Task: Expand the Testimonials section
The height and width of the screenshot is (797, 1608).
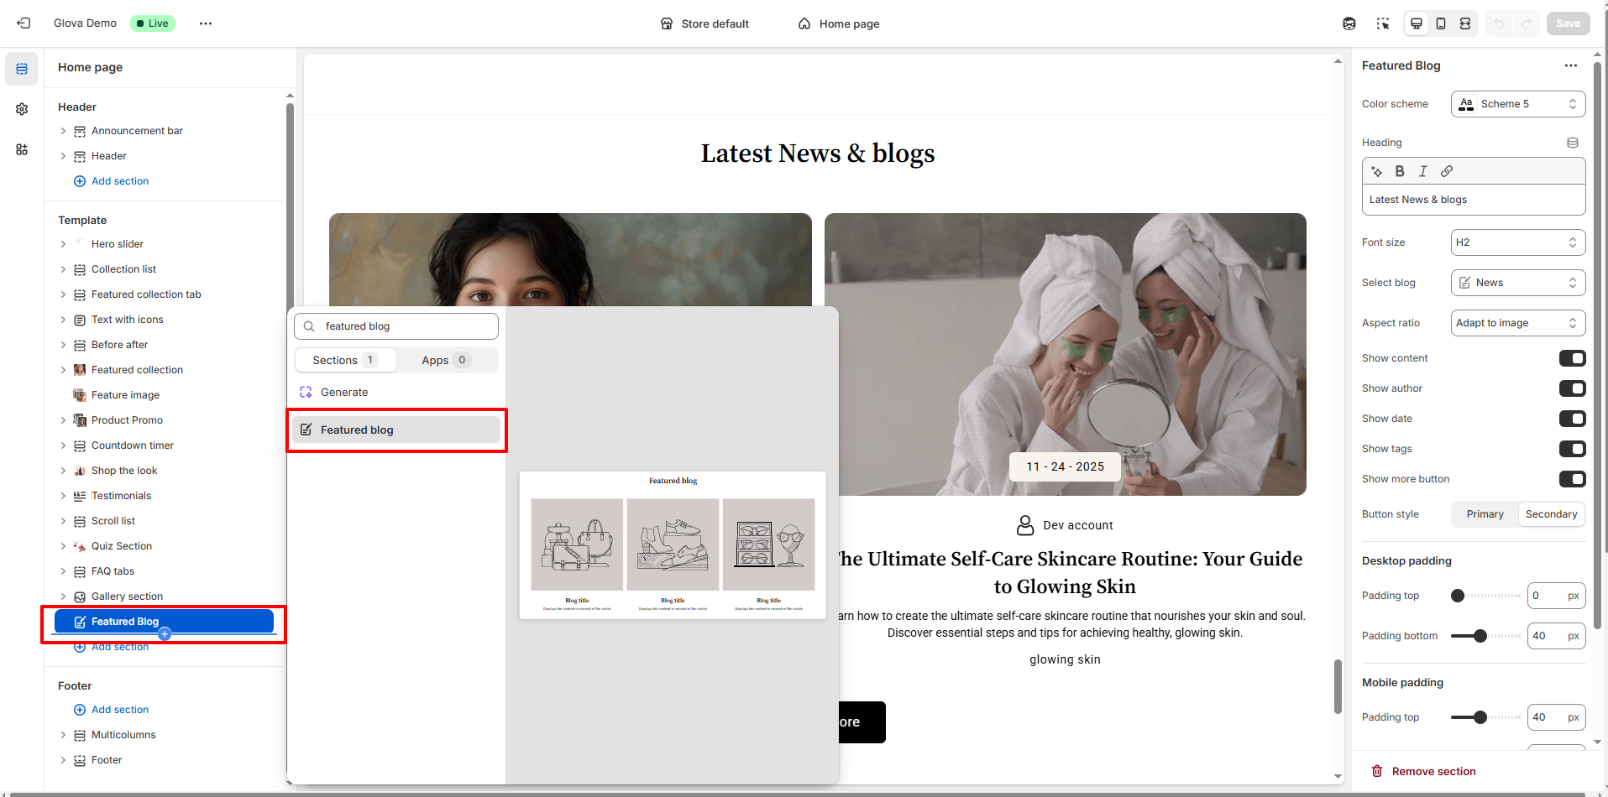Action: point(63,496)
